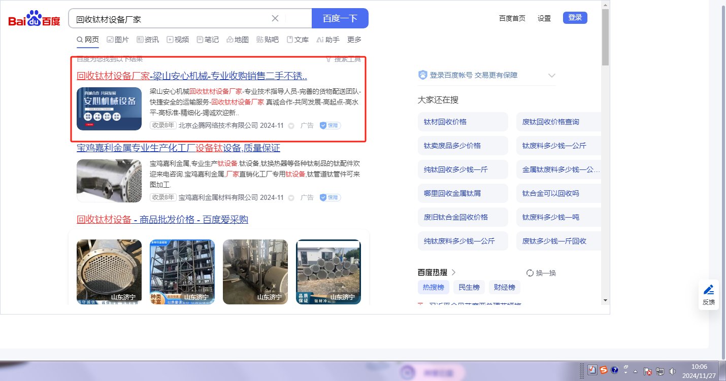The image size is (726, 381).
Task: Open 搜索工具 filter
Action: [343, 59]
